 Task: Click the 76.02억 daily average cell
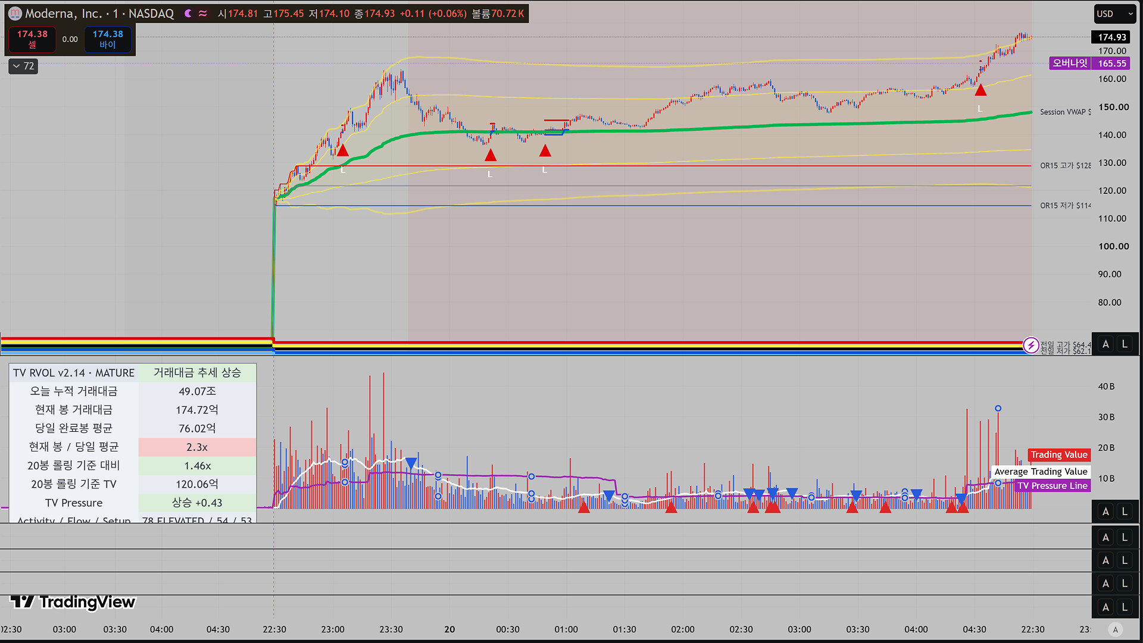(197, 428)
